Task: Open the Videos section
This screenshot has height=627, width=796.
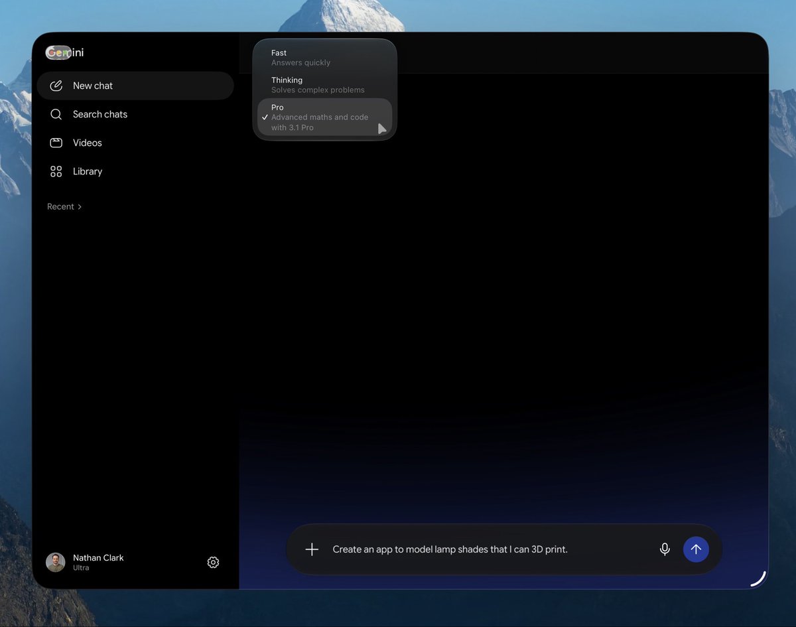Action: pos(135,143)
